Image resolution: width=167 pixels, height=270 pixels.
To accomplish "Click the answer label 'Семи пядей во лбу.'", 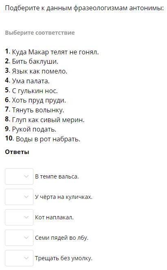I will [x=62, y=238].
